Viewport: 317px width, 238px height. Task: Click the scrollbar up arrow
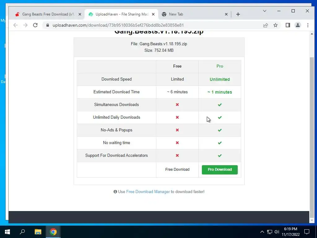312,34
